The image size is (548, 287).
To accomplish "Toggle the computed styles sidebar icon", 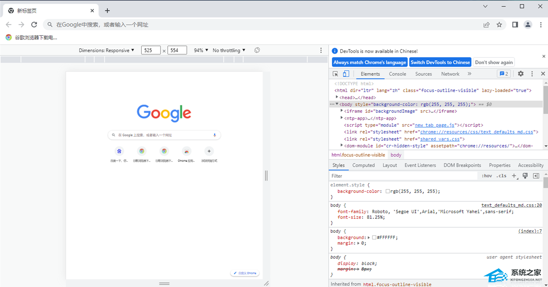I will [x=536, y=176].
